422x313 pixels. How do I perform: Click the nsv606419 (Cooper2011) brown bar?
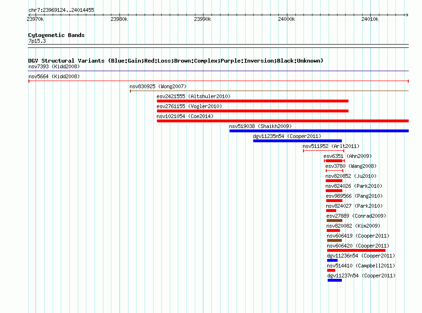pyautogui.click(x=335, y=240)
